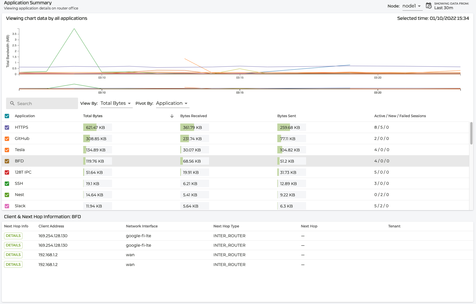Open the Node node1 dropdown
The height and width of the screenshot is (304, 476).
412,6
